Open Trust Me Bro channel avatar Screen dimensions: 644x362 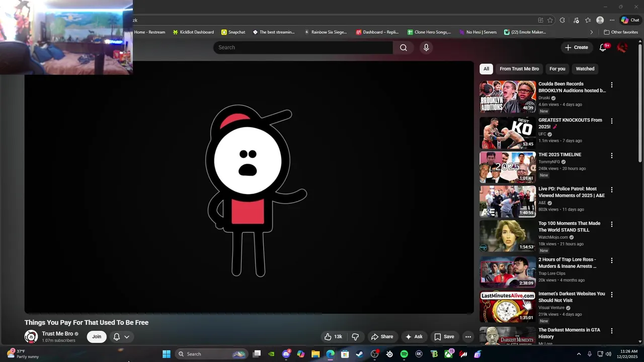(x=31, y=337)
